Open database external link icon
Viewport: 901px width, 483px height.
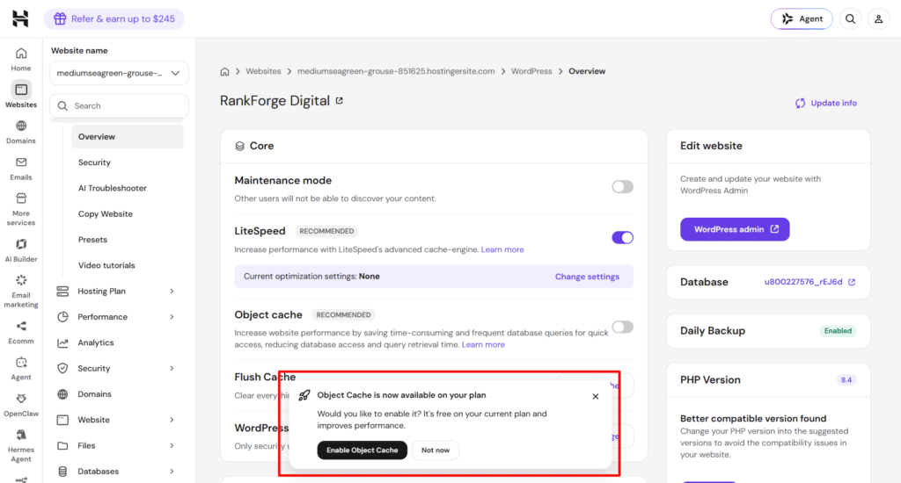point(852,282)
